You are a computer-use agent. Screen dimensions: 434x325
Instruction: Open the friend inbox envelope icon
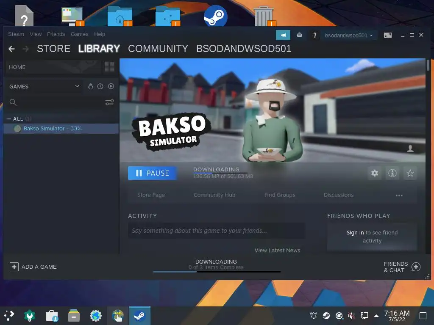click(299, 35)
